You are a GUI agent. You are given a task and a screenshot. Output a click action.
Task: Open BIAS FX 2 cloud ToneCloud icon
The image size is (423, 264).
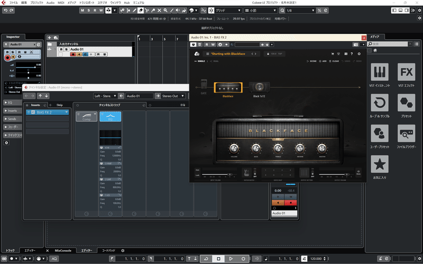(x=197, y=54)
